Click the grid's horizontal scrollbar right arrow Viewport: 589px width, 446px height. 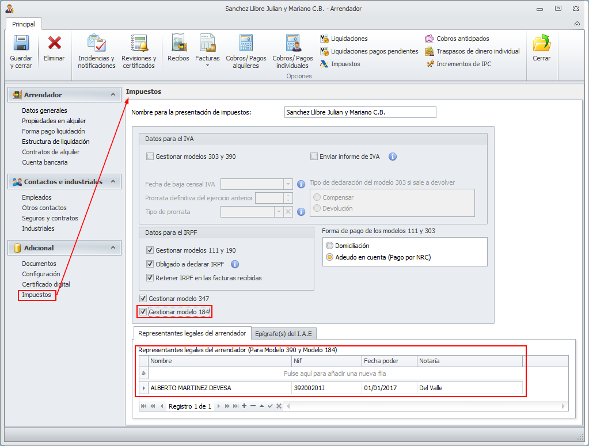tap(563, 406)
